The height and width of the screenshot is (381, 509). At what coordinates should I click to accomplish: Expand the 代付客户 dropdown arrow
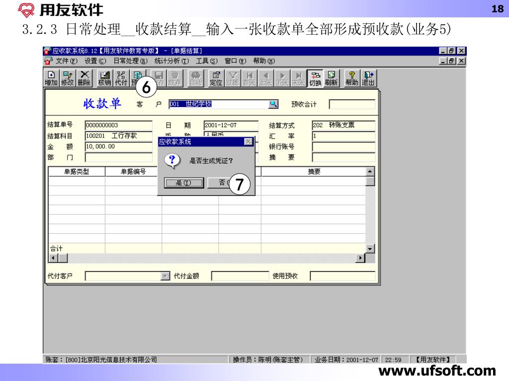tap(165, 276)
